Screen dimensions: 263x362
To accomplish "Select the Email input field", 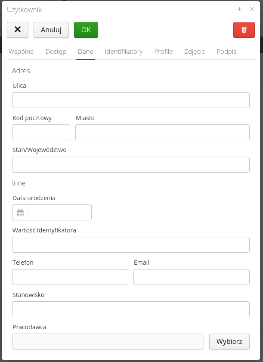I will click(192, 277).
